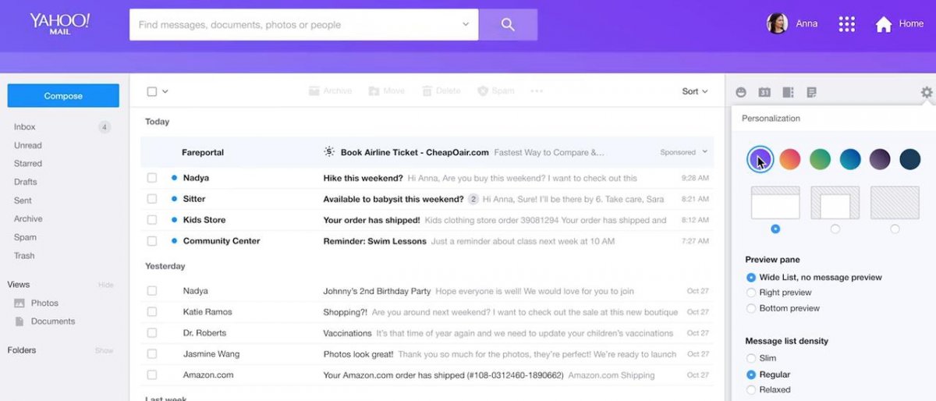
Task: Click the Compose button
Action: 63,96
